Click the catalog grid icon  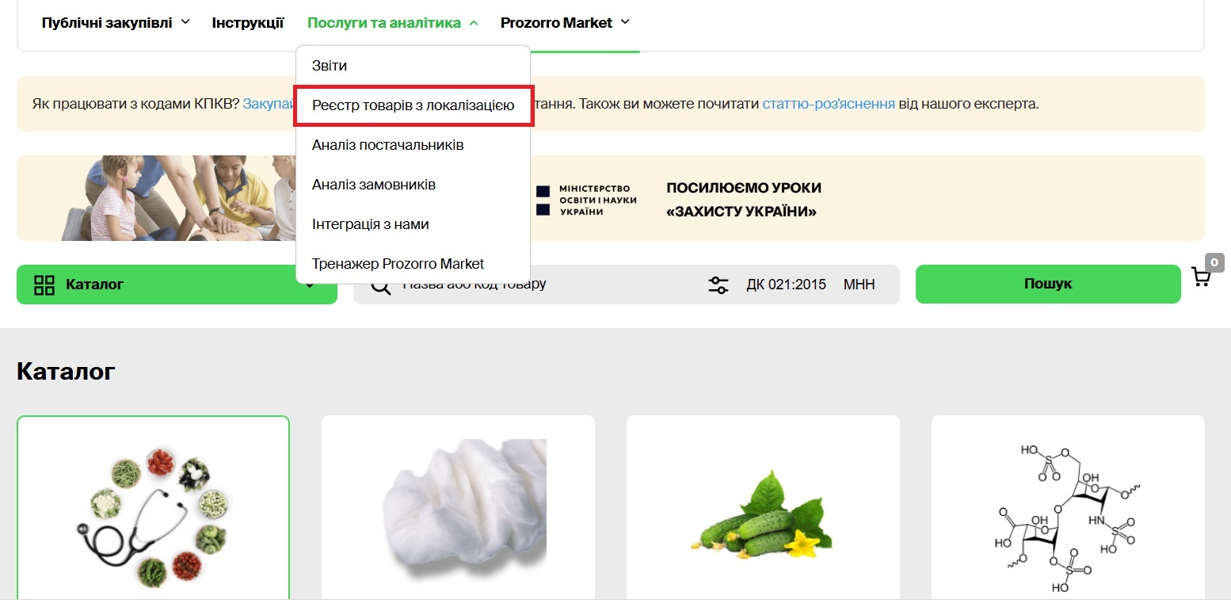[x=44, y=285]
